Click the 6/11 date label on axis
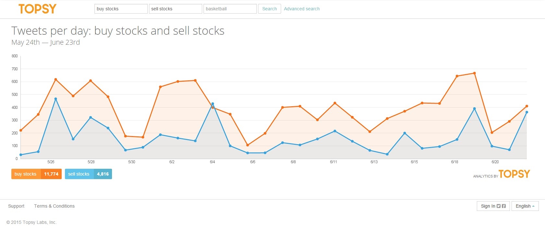Screen dimensions: 545x241 (x=333, y=162)
